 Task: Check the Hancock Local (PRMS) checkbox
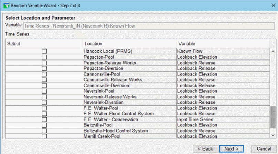(x=44, y=51)
